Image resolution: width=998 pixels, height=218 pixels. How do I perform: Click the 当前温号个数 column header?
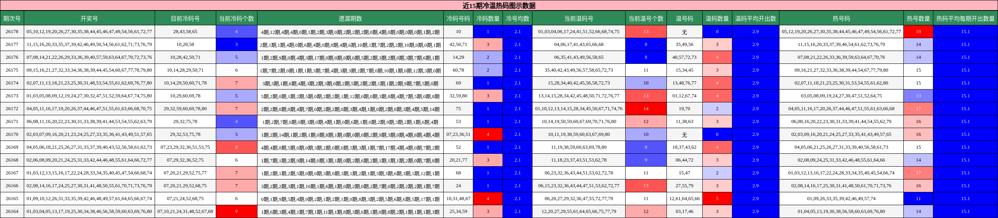646,18
